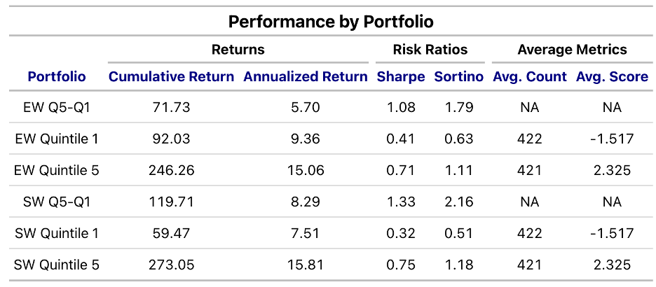This screenshot has width=656, height=287.
Task: Click the Annualized Return column header
Action: [x=306, y=76]
